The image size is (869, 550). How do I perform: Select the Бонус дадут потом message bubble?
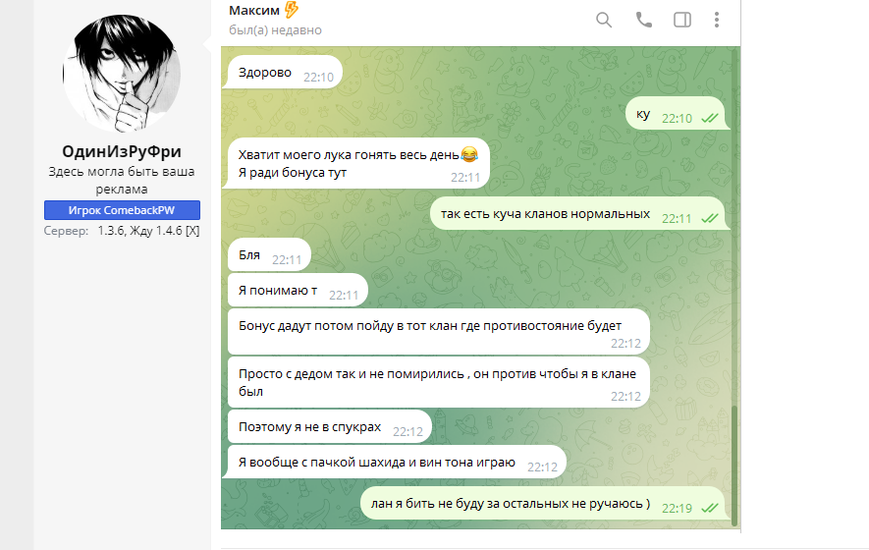(438, 332)
